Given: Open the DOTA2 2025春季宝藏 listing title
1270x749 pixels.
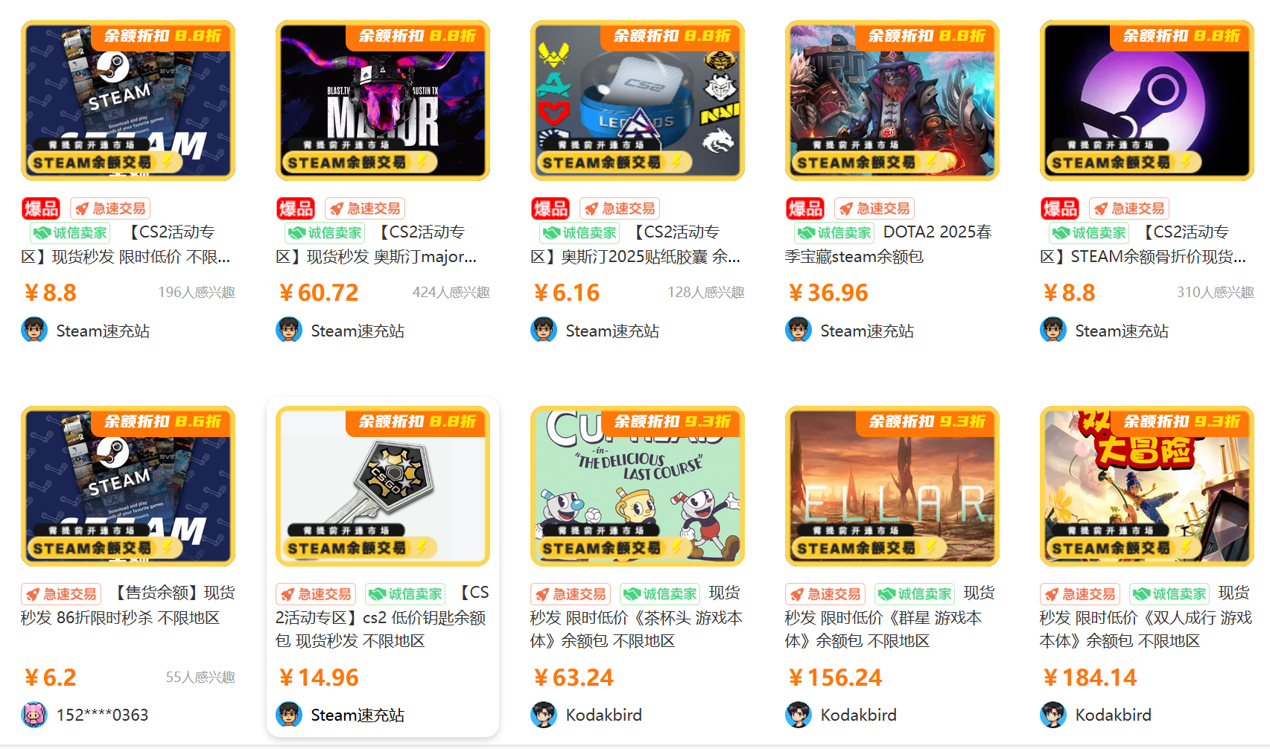Looking at the screenshot, I should tap(889, 244).
